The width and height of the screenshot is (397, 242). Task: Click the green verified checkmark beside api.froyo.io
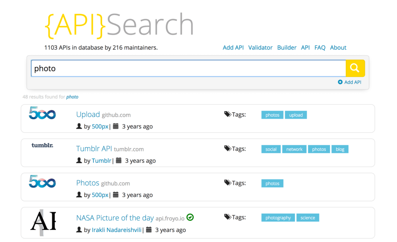point(190,217)
